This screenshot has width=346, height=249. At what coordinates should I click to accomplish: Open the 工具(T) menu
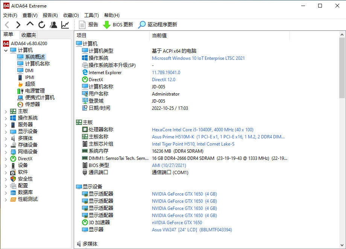click(91, 15)
